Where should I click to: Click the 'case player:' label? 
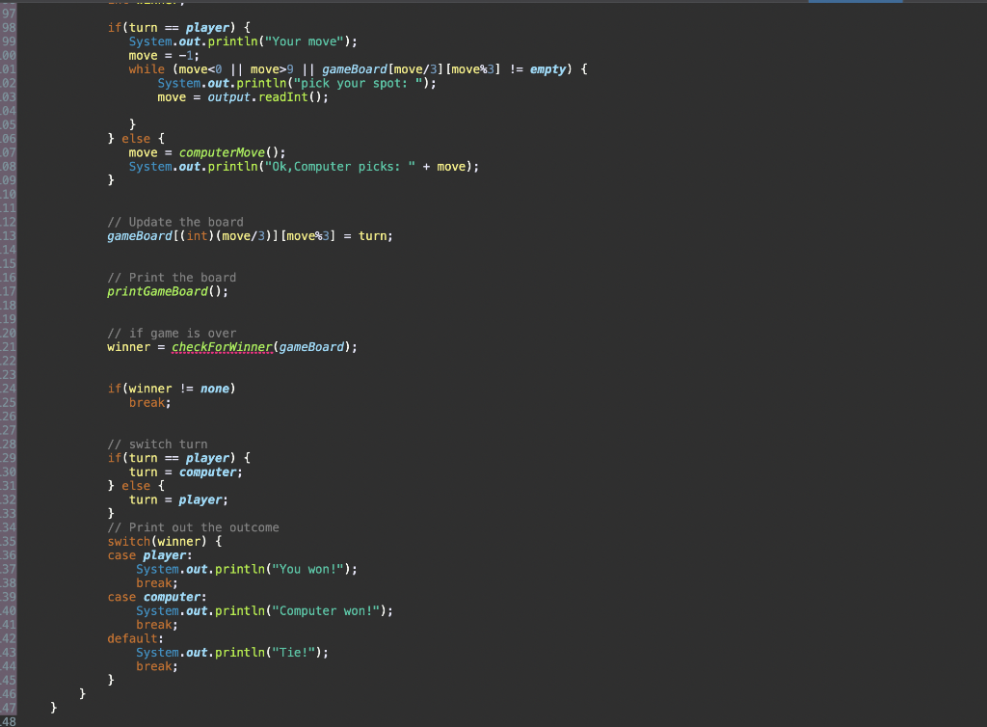click(149, 555)
